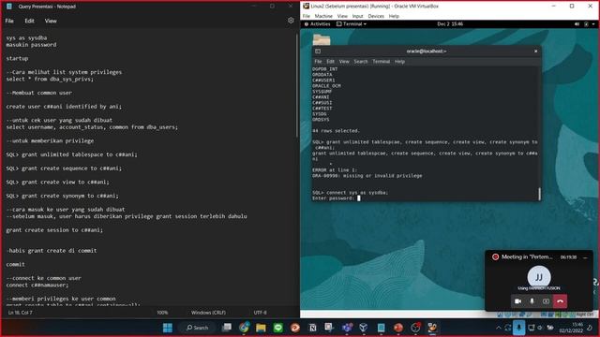The width and height of the screenshot is (600, 337).
Task: Click Ln 18, Col 7 in the Notepad status bar
Action: pos(21,313)
